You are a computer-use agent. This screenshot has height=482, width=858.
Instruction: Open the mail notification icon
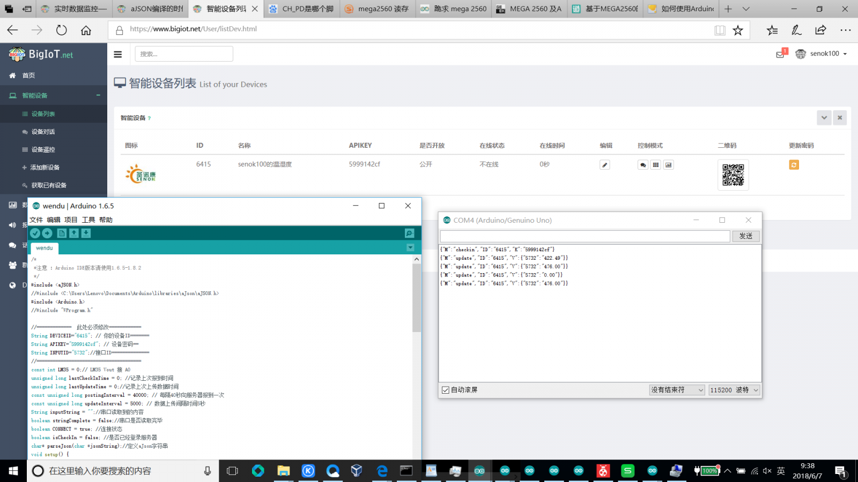[x=781, y=54]
